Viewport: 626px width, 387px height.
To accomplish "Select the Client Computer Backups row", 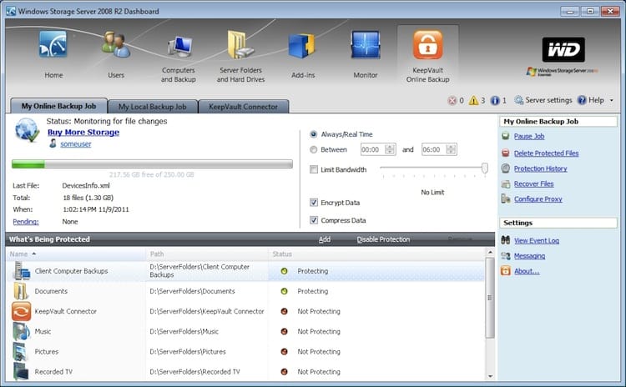I will pos(245,271).
